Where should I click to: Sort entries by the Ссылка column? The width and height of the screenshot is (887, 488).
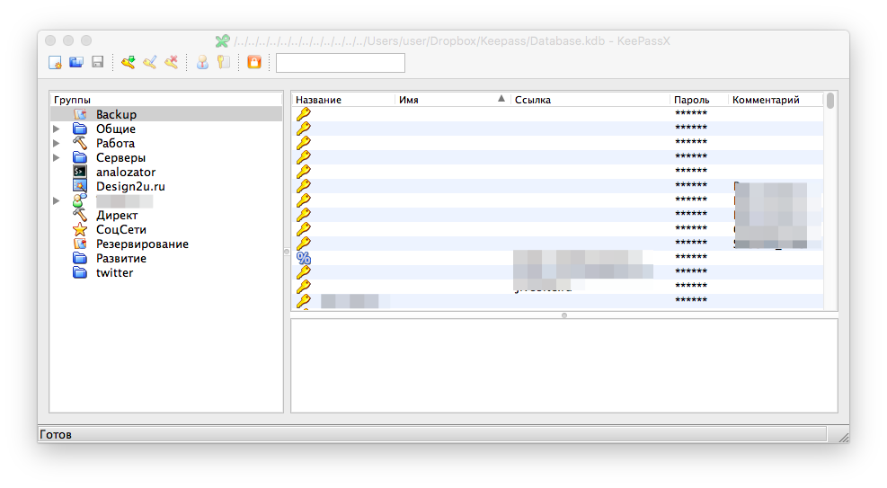click(x=590, y=100)
